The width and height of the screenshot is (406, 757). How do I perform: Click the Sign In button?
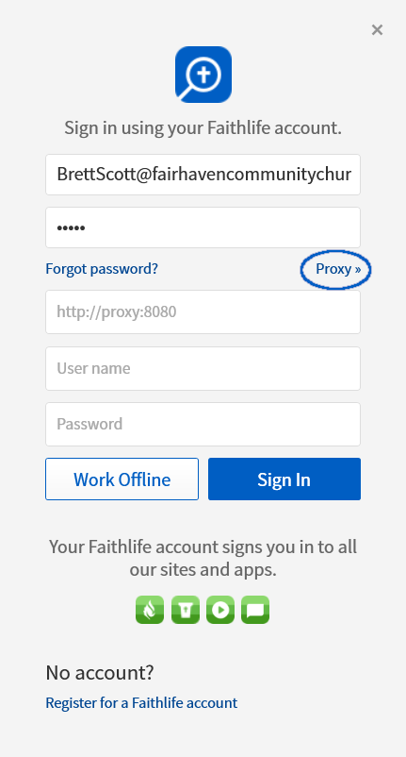click(x=284, y=479)
